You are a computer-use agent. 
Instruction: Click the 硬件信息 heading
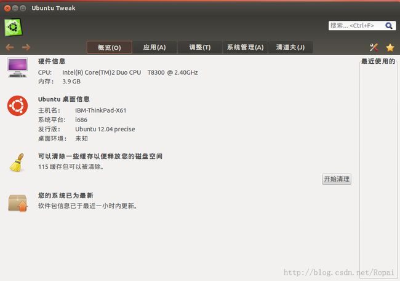point(52,61)
